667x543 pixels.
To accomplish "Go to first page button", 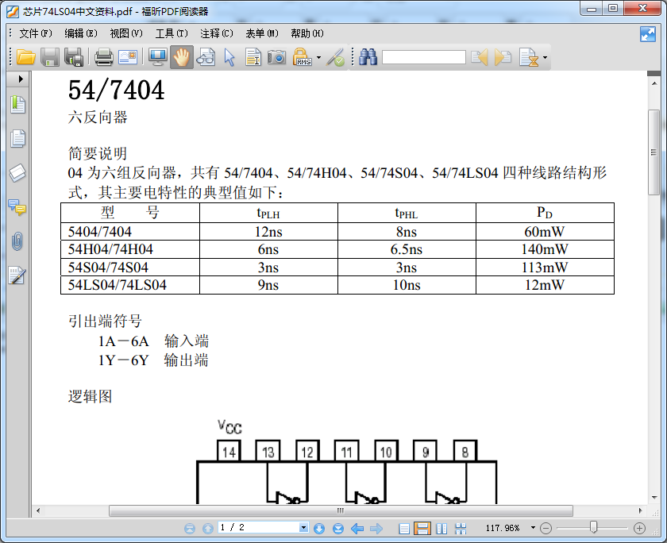I will (190, 529).
